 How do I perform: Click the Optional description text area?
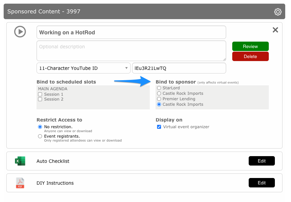click(131, 51)
